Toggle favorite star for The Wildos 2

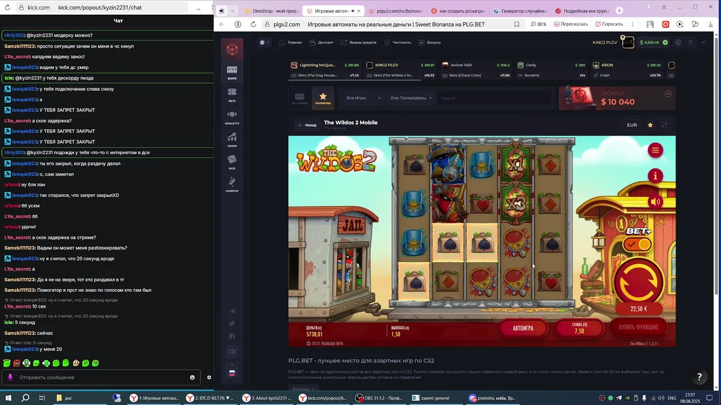650,125
